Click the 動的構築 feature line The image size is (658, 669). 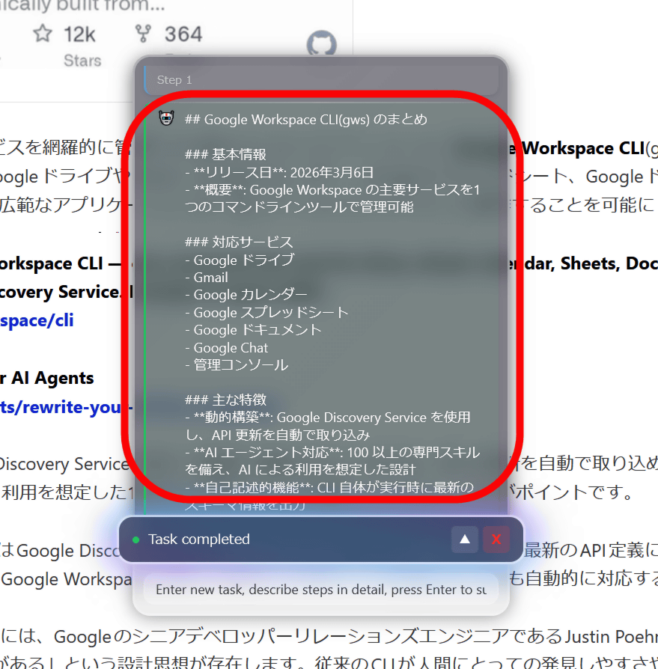(x=328, y=426)
